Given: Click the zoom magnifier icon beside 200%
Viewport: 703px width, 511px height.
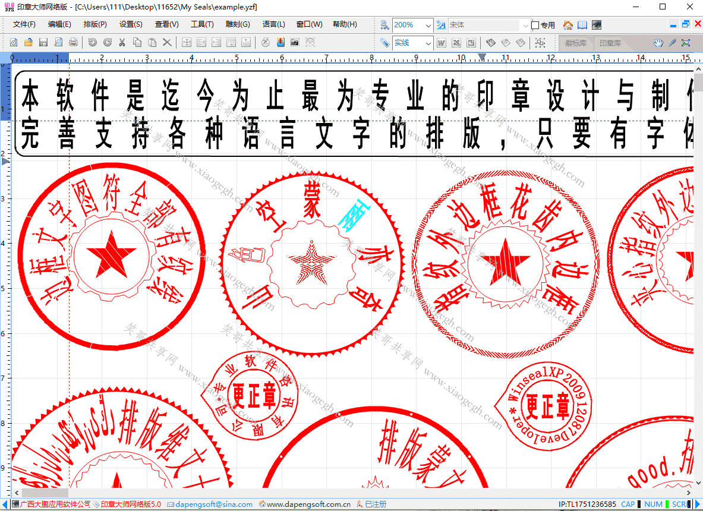Looking at the screenshot, I should (384, 25).
